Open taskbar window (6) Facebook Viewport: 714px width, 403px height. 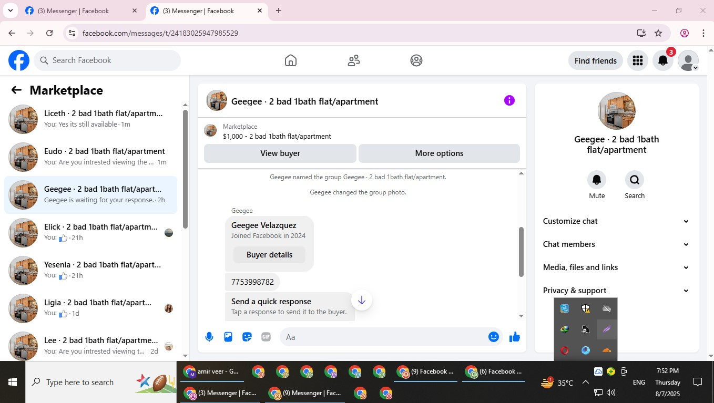coord(494,371)
